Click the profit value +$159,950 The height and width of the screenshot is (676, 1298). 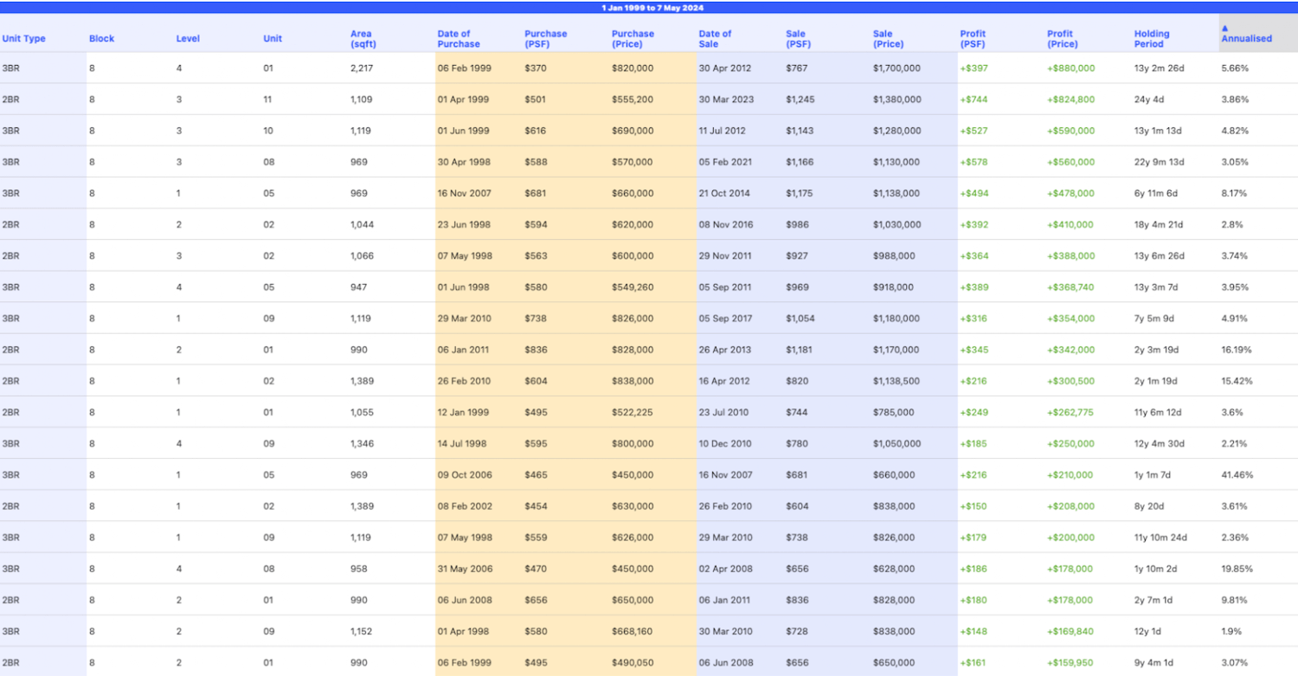click(1070, 663)
